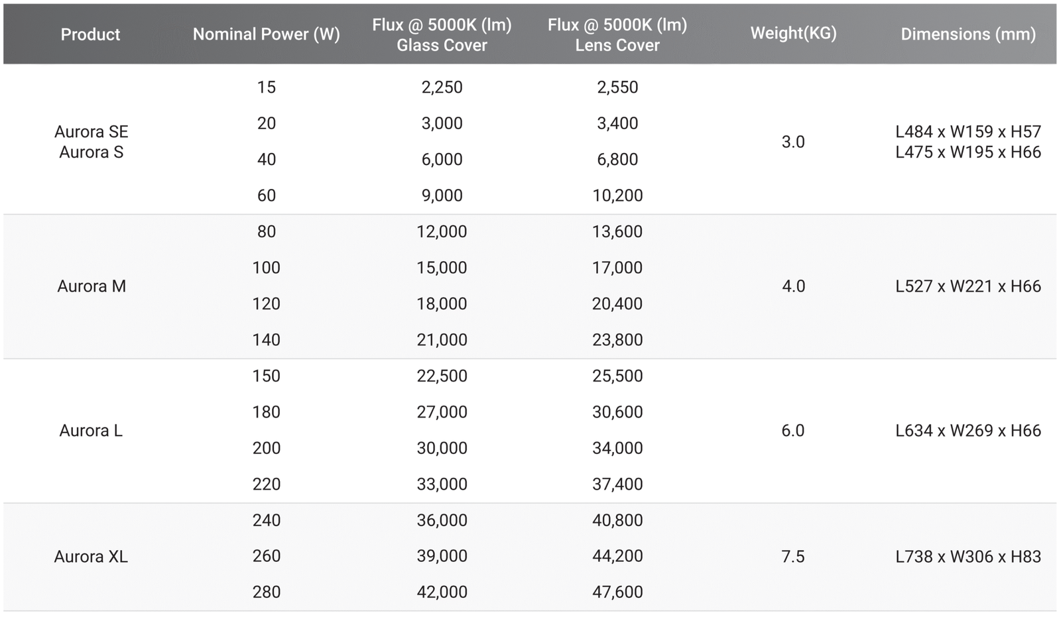This screenshot has height=617, width=1061.
Task: Click the L738 x W306 x H83 dimensions
Action: pyautogui.click(x=968, y=557)
